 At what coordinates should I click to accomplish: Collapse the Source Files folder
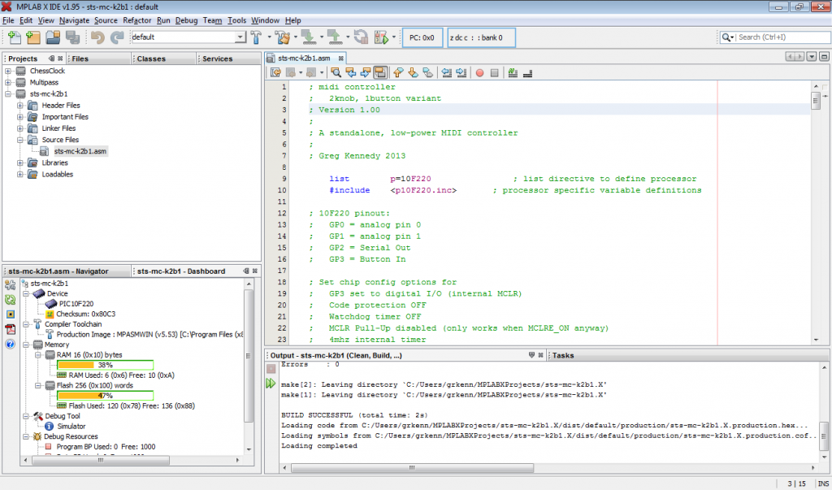[x=20, y=140]
